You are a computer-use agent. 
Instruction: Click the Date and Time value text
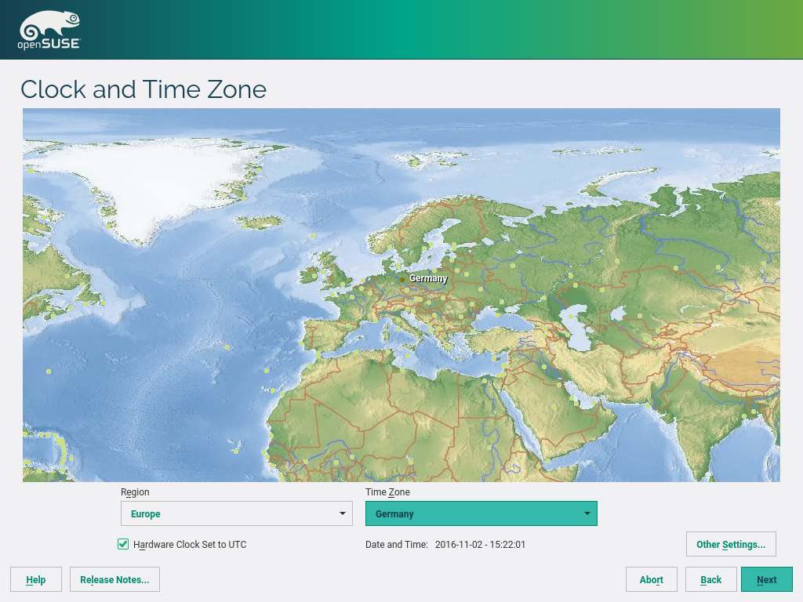point(480,544)
